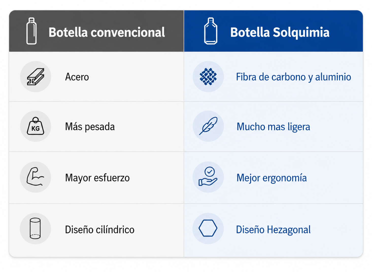The height and width of the screenshot is (272, 372).
Task: Select the cylinder shape icon
Action: tap(35, 228)
